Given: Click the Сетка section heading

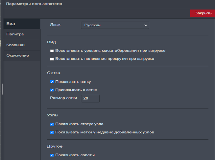Looking at the screenshot, I should 54,73.
